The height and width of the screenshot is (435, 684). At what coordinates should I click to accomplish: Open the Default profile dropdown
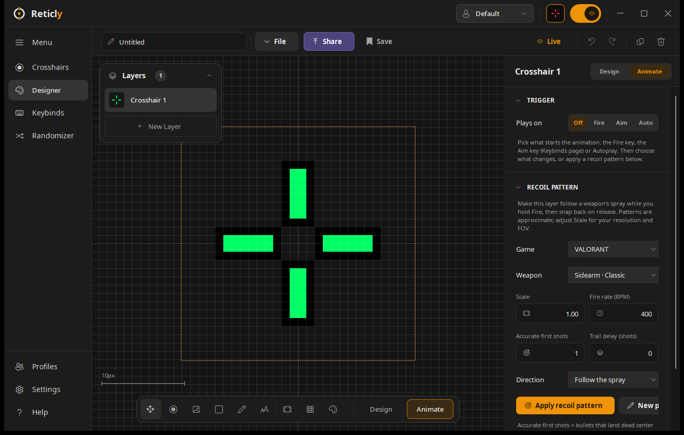click(495, 13)
